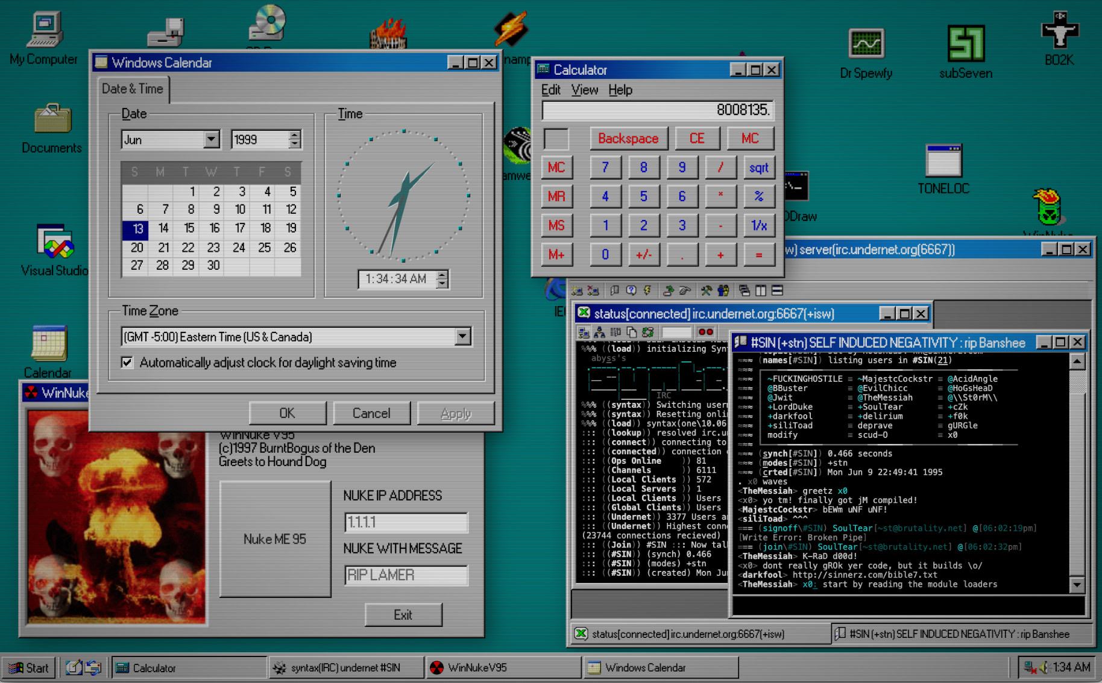Increase the year with the up spinner
The image size is (1102, 683).
pos(294,136)
